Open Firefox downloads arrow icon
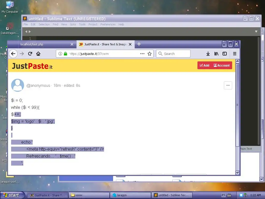 (208, 54)
